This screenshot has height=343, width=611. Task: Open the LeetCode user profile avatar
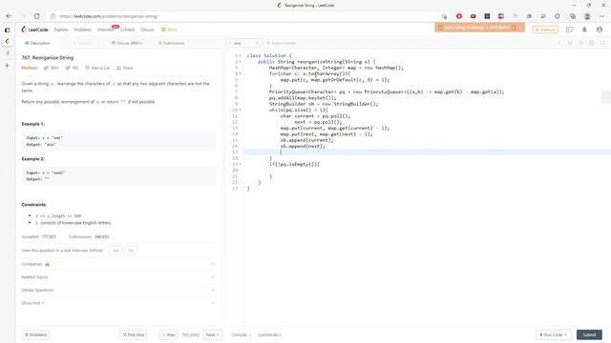coord(600,30)
